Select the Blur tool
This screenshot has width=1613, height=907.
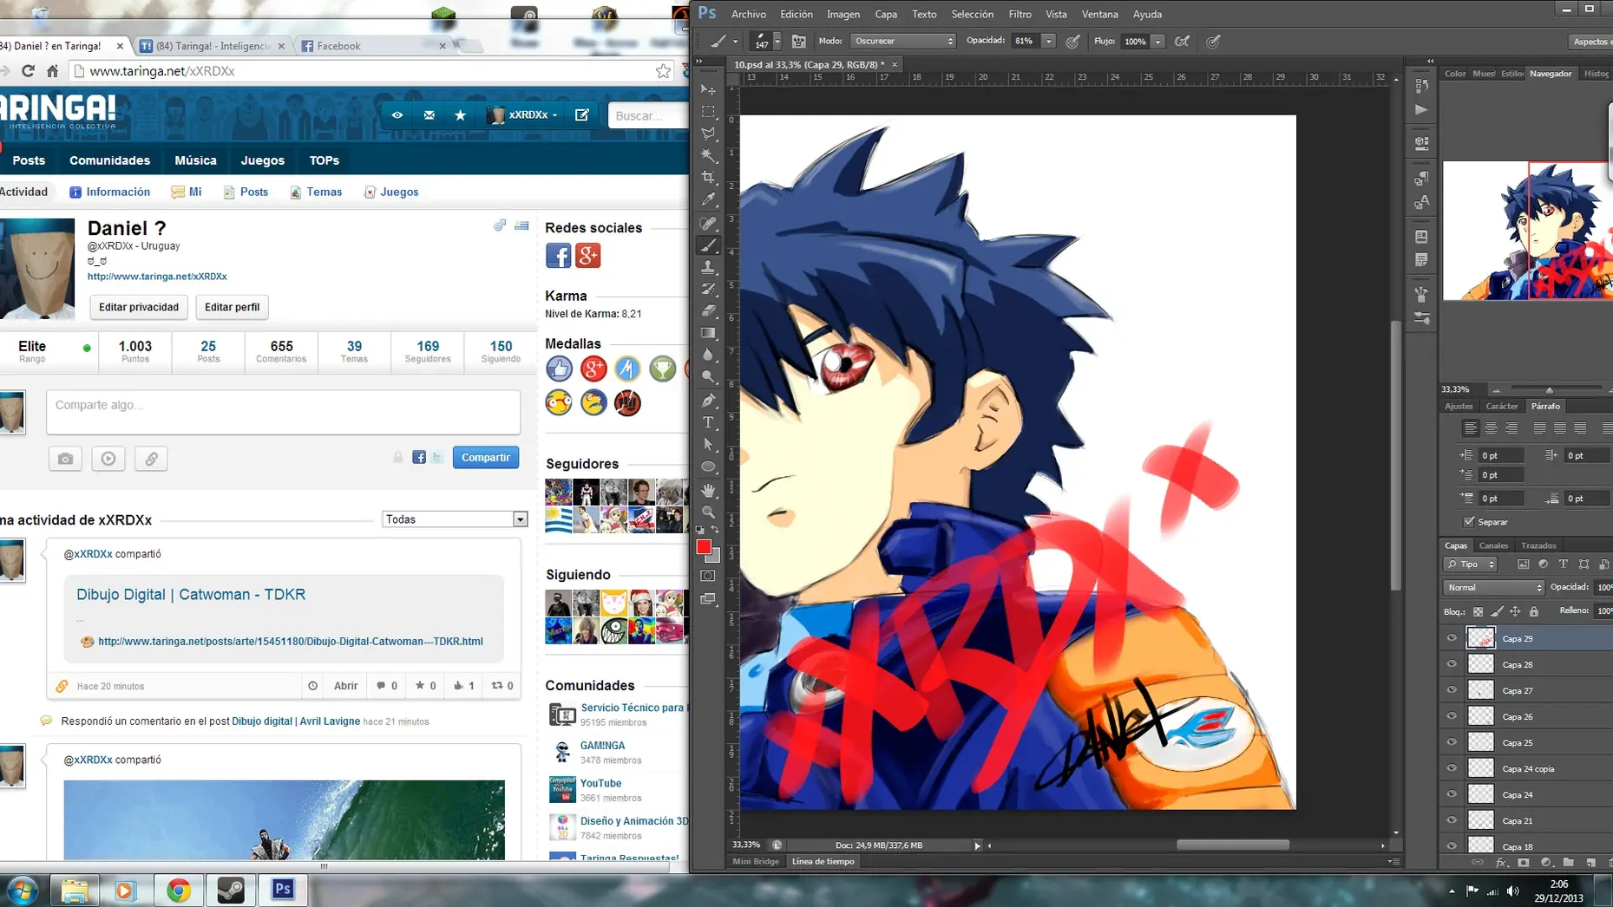pos(709,355)
